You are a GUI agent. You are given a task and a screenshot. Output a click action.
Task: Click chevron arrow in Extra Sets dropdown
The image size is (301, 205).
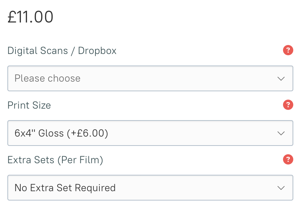click(x=281, y=188)
